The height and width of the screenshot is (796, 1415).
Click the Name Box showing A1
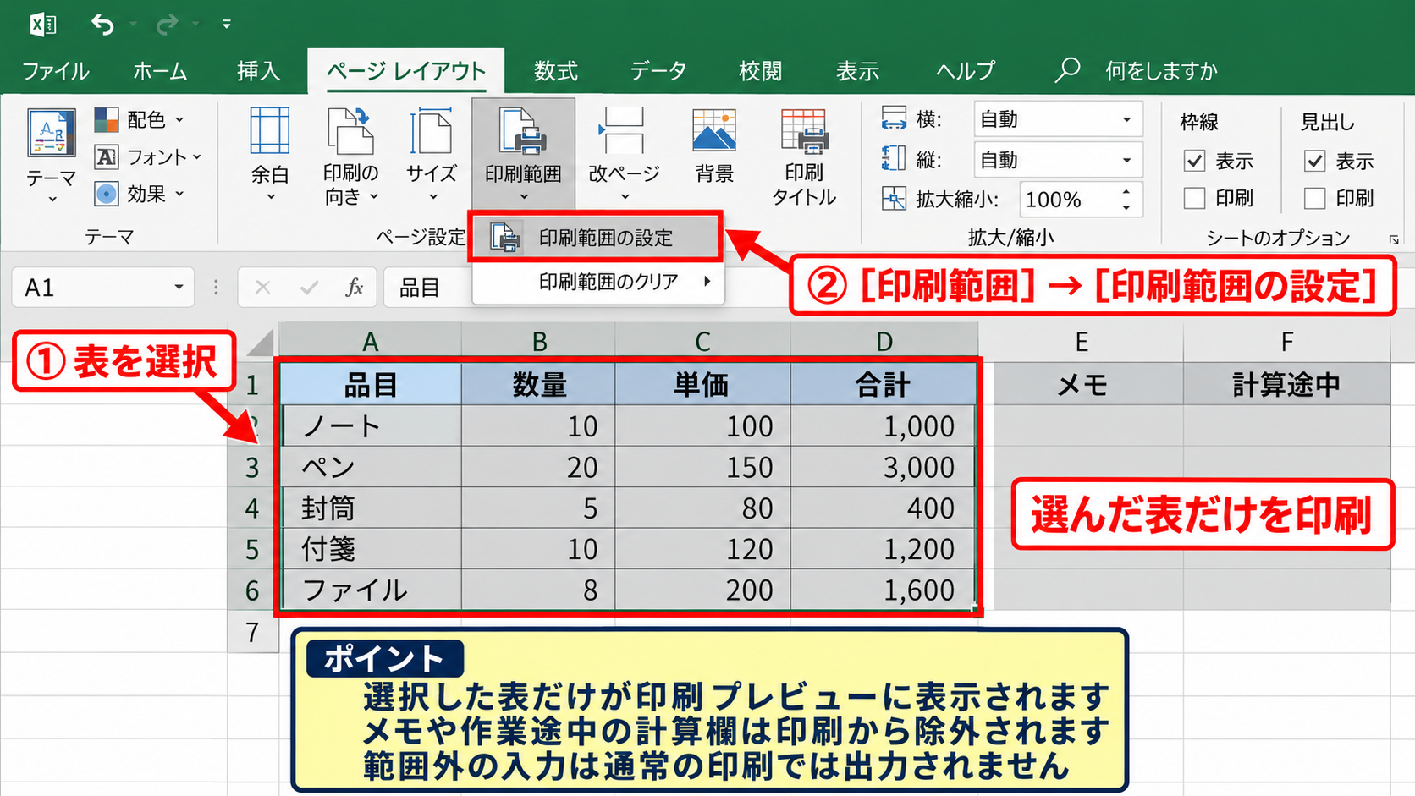point(91,288)
